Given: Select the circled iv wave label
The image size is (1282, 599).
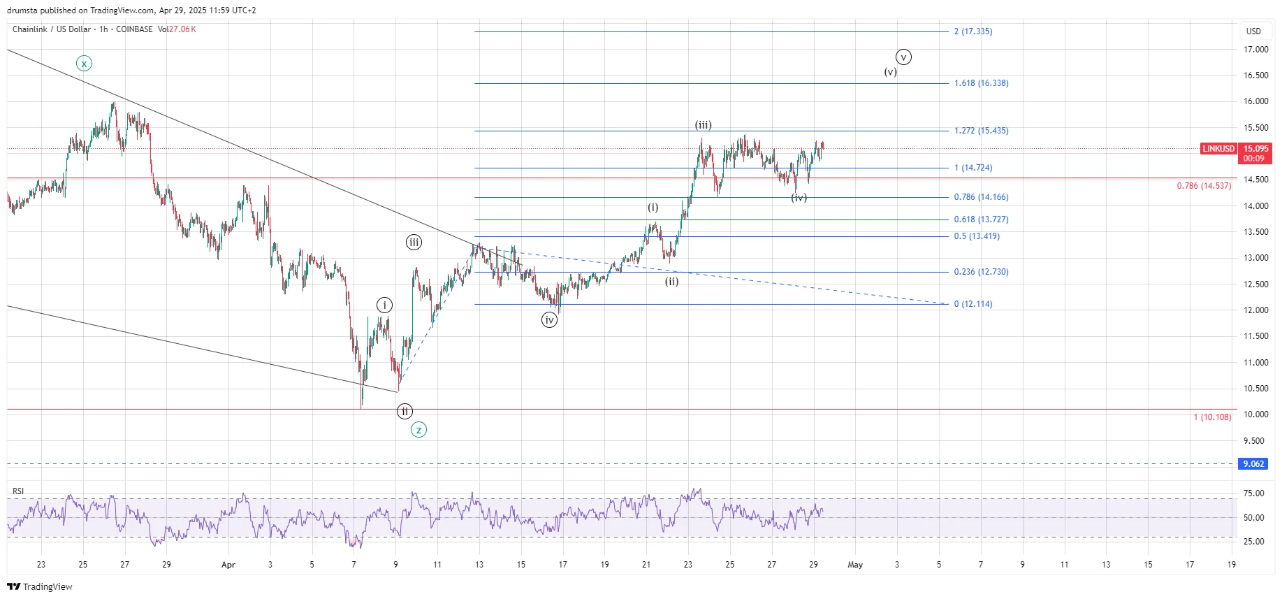Looking at the screenshot, I should pyautogui.click(x=550, y=320).
